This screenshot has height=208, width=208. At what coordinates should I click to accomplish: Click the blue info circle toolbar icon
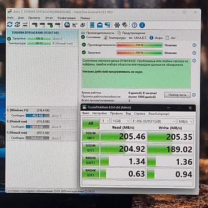(142, 25)
